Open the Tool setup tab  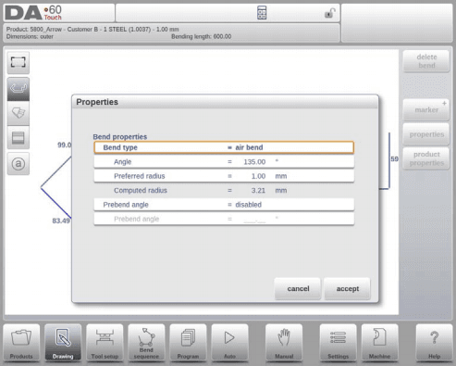tap(105, 342)
